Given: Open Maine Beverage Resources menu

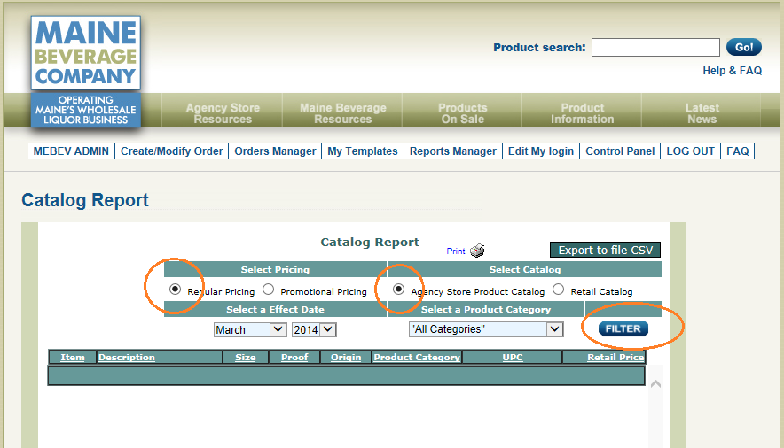Looking at the screenshot, I should pyautogui.click(x=343, y=113).
